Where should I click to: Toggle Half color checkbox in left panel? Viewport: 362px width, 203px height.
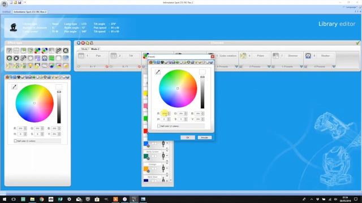[x=15, y=141]
